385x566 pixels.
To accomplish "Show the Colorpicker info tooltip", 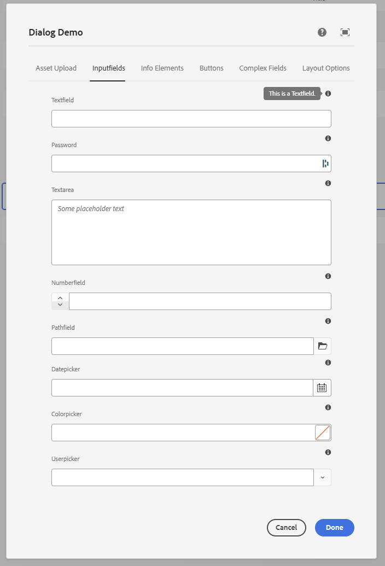I will [328, 407].
